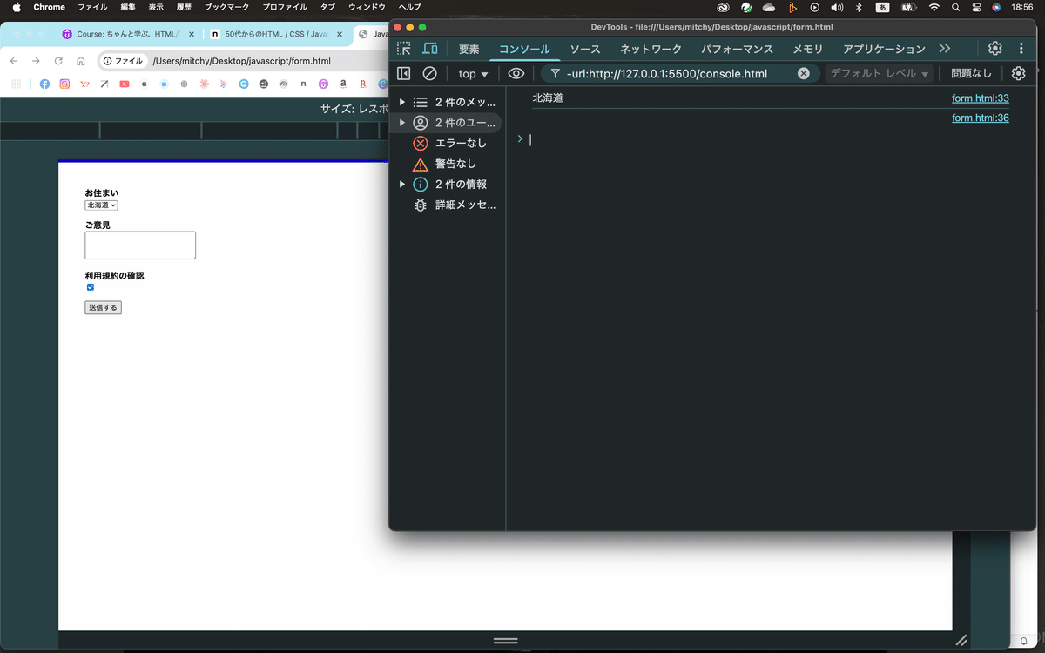The image size is (1045, 653).
Task: Enable the 利用規約の確認 checkbox on the form
Action: (x=90, y=286)
